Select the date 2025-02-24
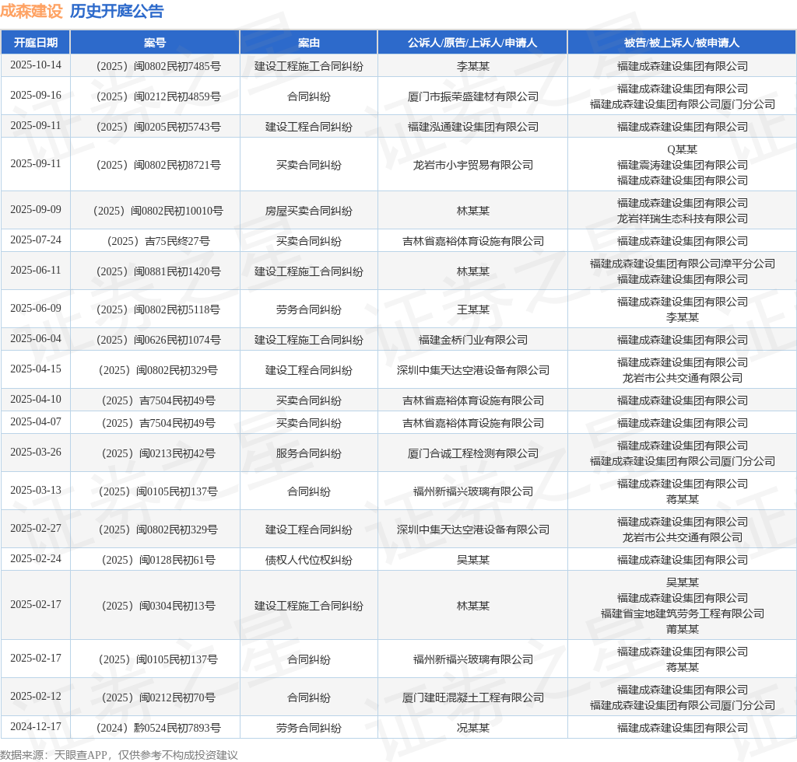This screenshot has width=797, height=762. point(36,559)
